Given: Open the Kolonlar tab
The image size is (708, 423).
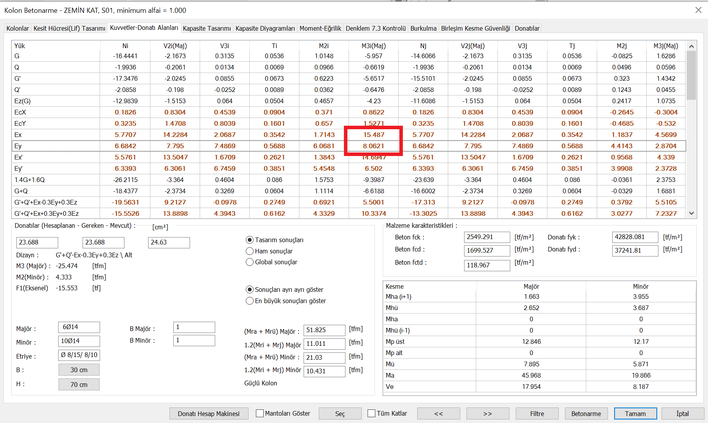Looking at the screenshot, I should click(18, 28).
